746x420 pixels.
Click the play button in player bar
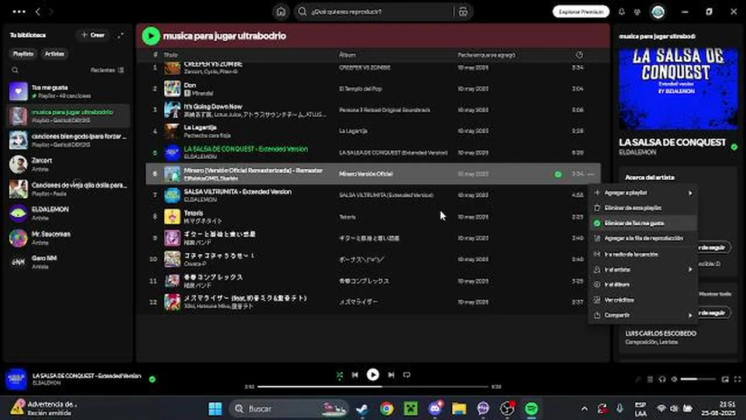tap(373, 375)
